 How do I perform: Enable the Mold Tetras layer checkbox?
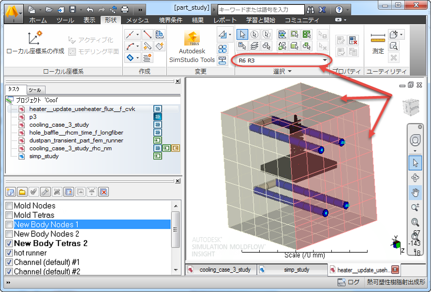(x=9, y=215)
